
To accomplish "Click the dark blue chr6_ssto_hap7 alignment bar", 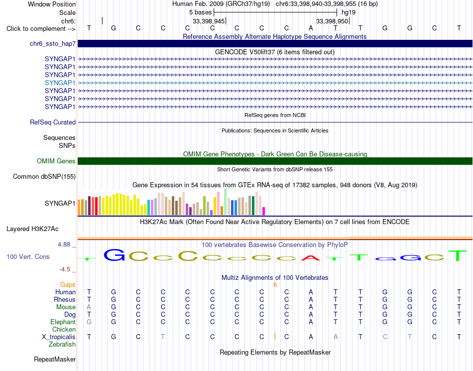I will pos(275,43).
